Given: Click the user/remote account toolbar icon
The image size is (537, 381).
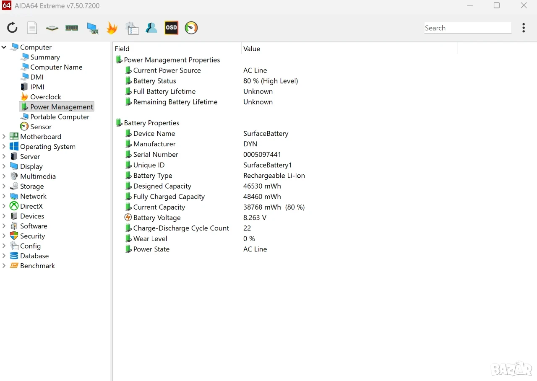Looking at the screenshot, I should tap(151, 28).
